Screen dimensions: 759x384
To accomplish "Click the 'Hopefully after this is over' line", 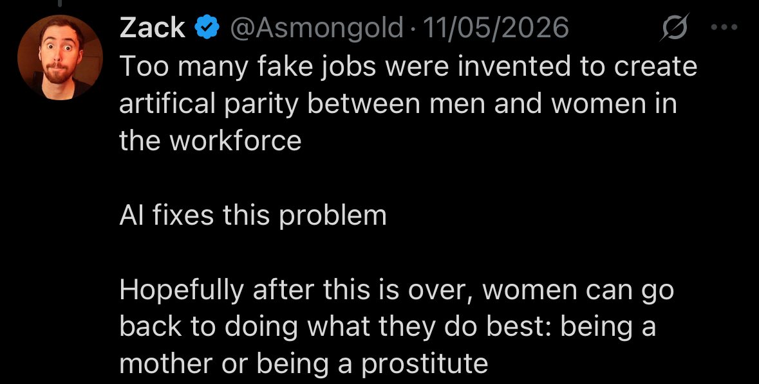I will 397,290.
